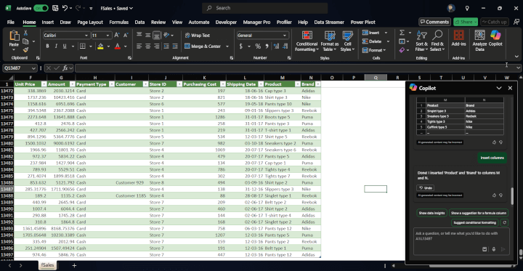Click Clear eraser icon in Editing group
The height and width of the screenshot is (271, 523).
(402, 50)
